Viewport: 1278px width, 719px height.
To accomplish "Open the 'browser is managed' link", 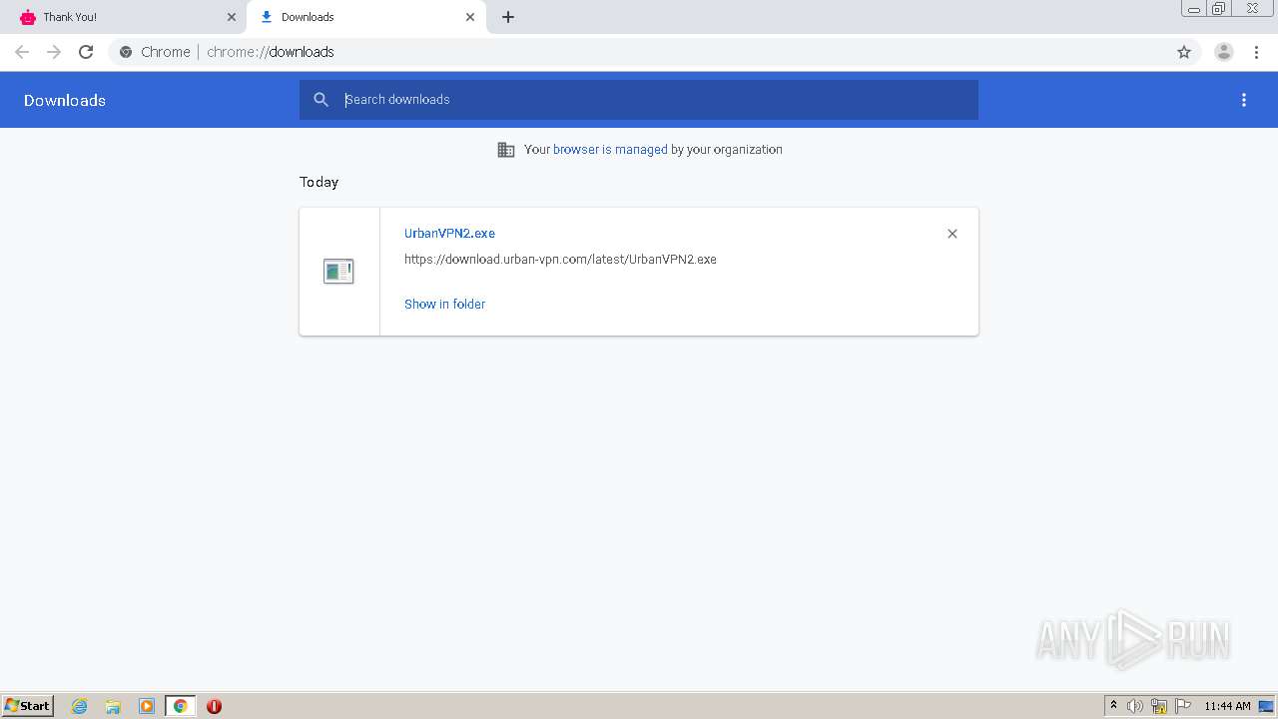I will [x=610, y=150].
